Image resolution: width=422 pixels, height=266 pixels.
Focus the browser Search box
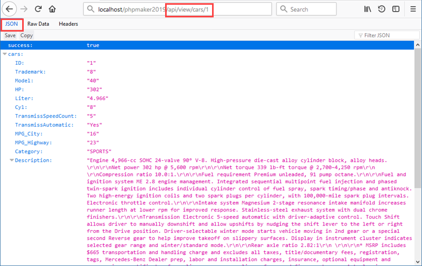306,9
